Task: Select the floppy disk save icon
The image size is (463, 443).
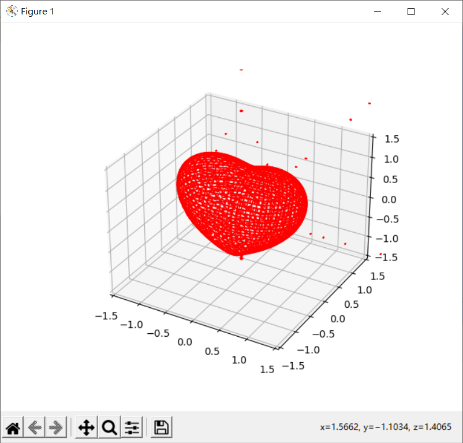Action: (161, 427)
